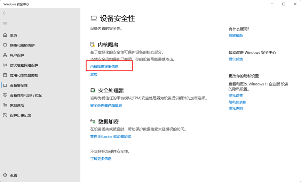This screenshot has width=301, height=182.
Task: Click the 数据加密 lock icon
Action: click(93, 121)
